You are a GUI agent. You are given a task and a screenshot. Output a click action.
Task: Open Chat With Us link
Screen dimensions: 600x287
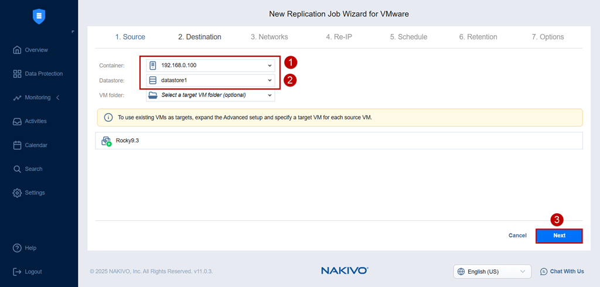562,272
